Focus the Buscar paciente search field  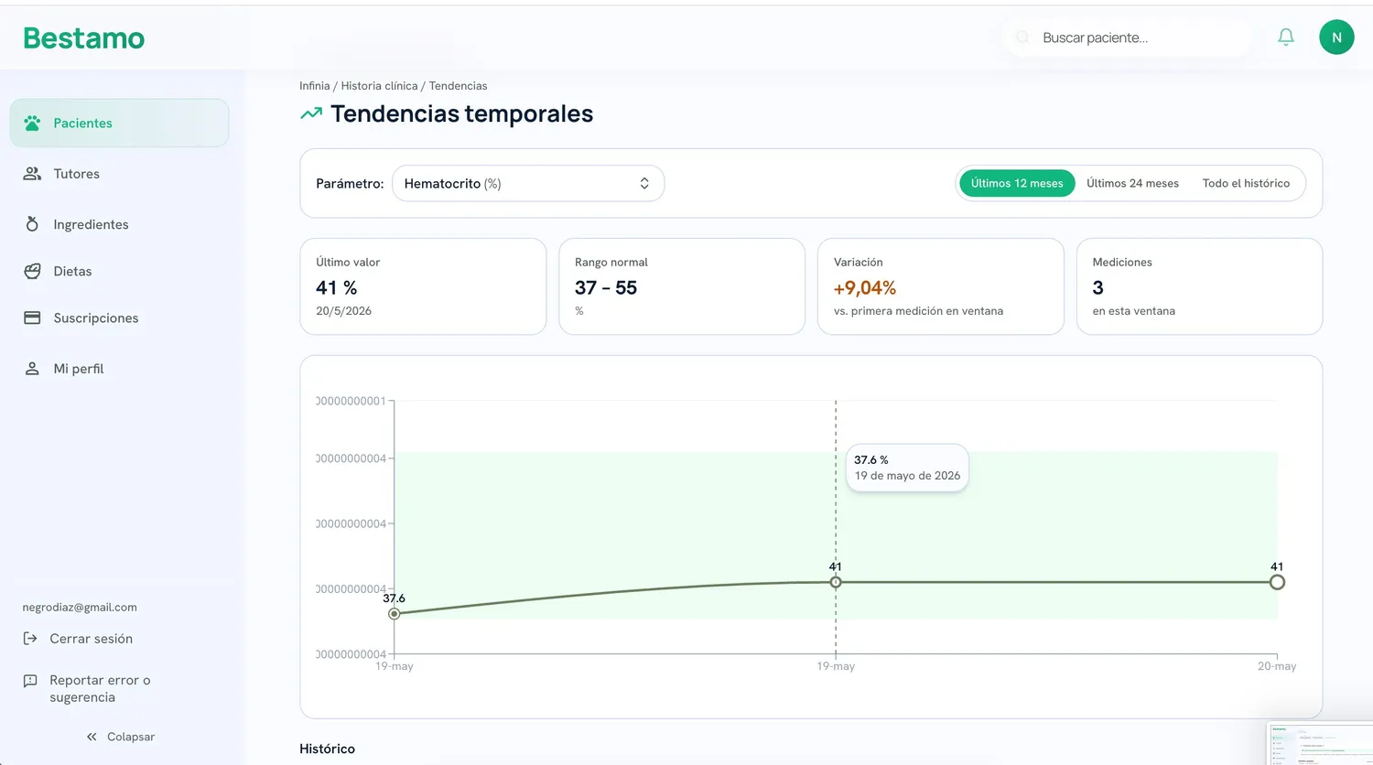(1129, 38)
